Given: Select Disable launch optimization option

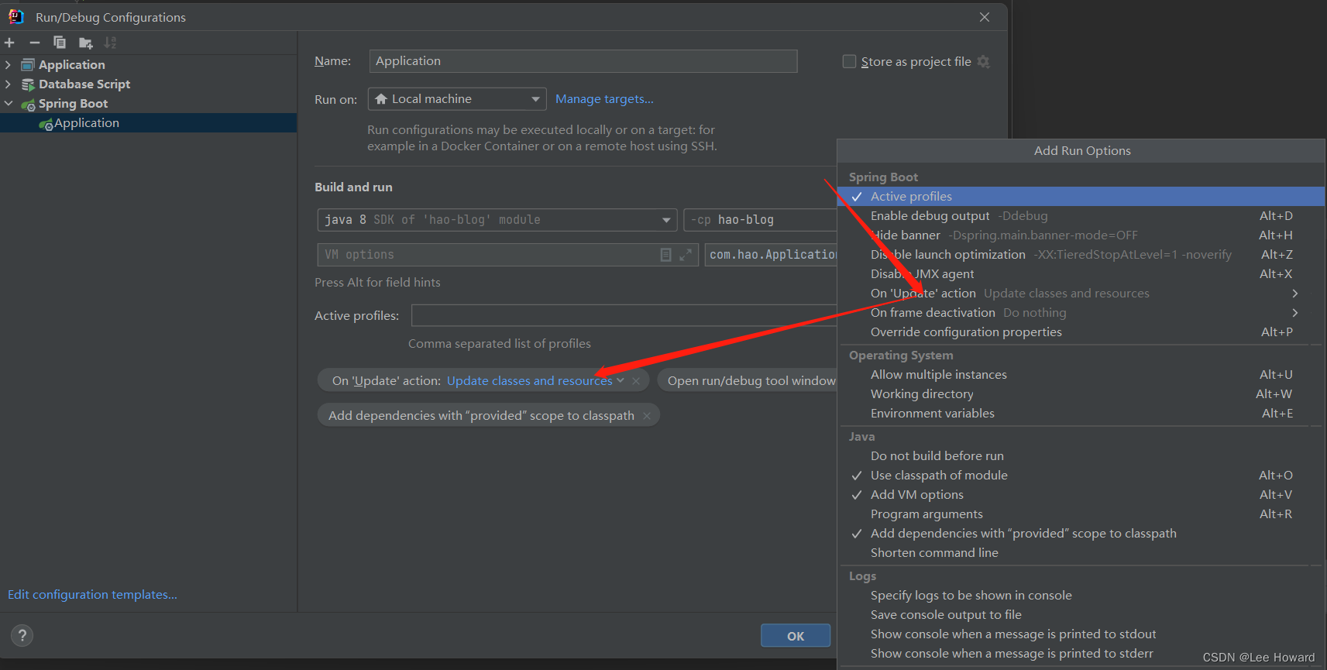Looking at the screenshot, I should pos(1081,255).
